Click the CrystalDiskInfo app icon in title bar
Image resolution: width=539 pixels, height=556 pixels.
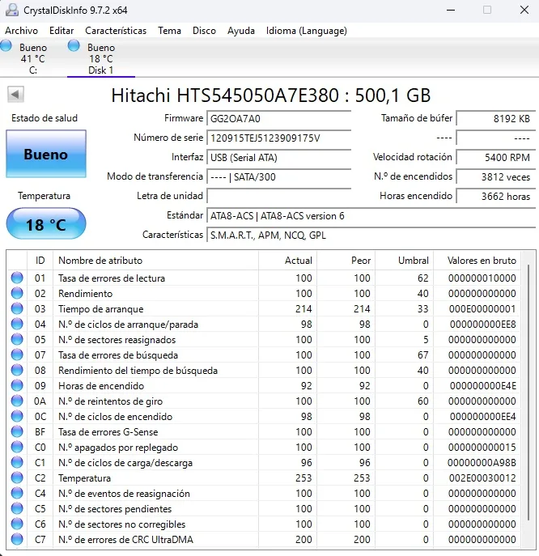pyautogui.click(x=11, y=11)
